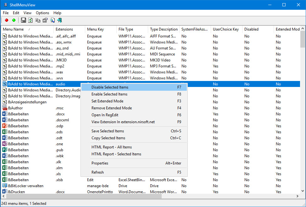Viewport: 306px width, 207px height.
Task: Open the File menu
Action: [x=6, y=13]
